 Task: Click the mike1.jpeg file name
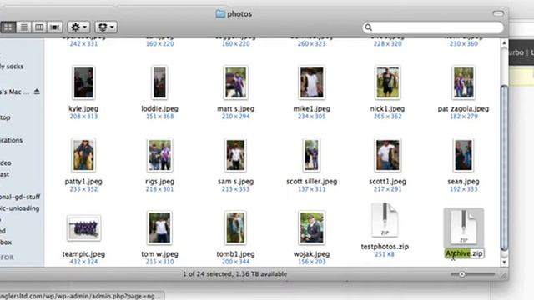coord(311,109)
